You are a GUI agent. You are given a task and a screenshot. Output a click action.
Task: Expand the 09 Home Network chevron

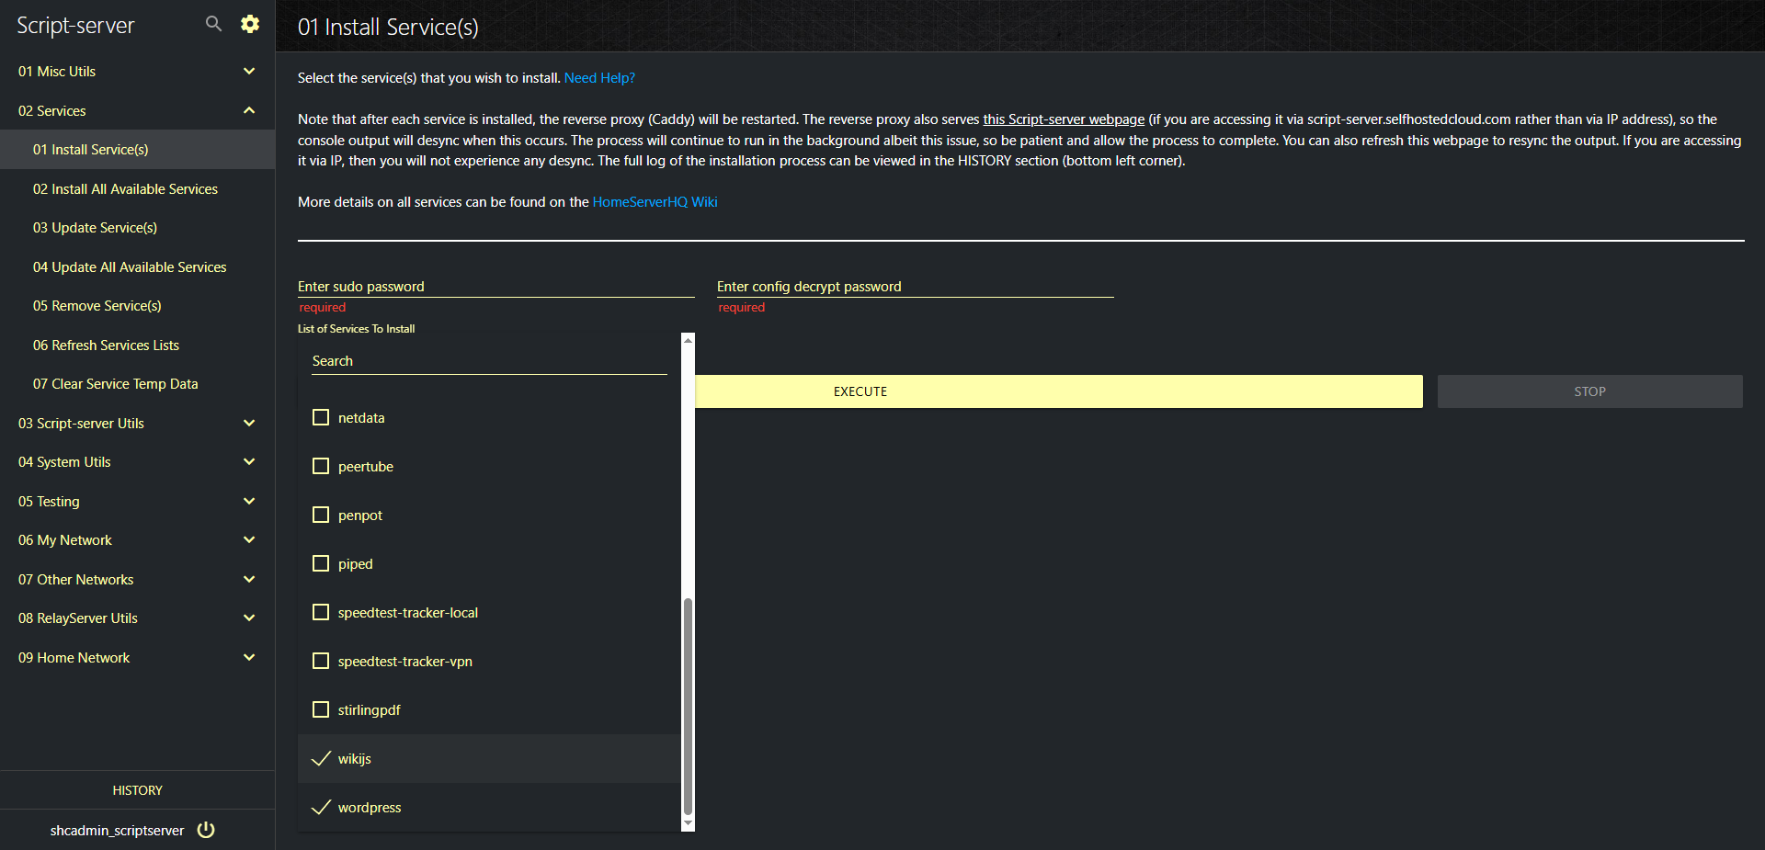pos(248,658)
